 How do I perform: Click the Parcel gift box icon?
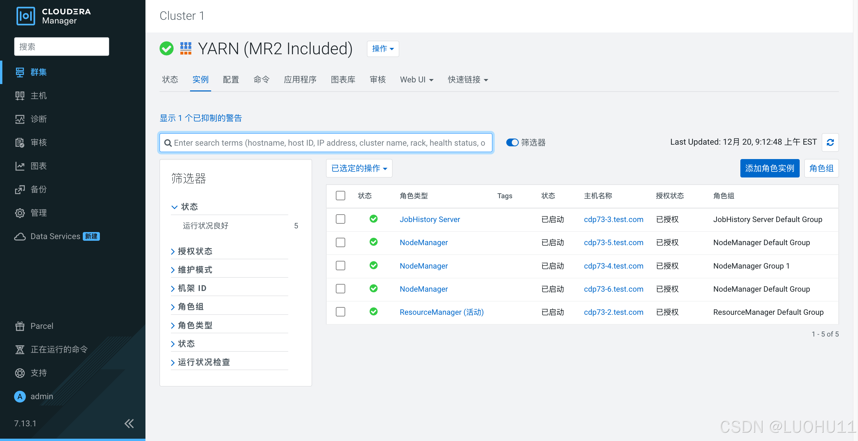(20, 326)
